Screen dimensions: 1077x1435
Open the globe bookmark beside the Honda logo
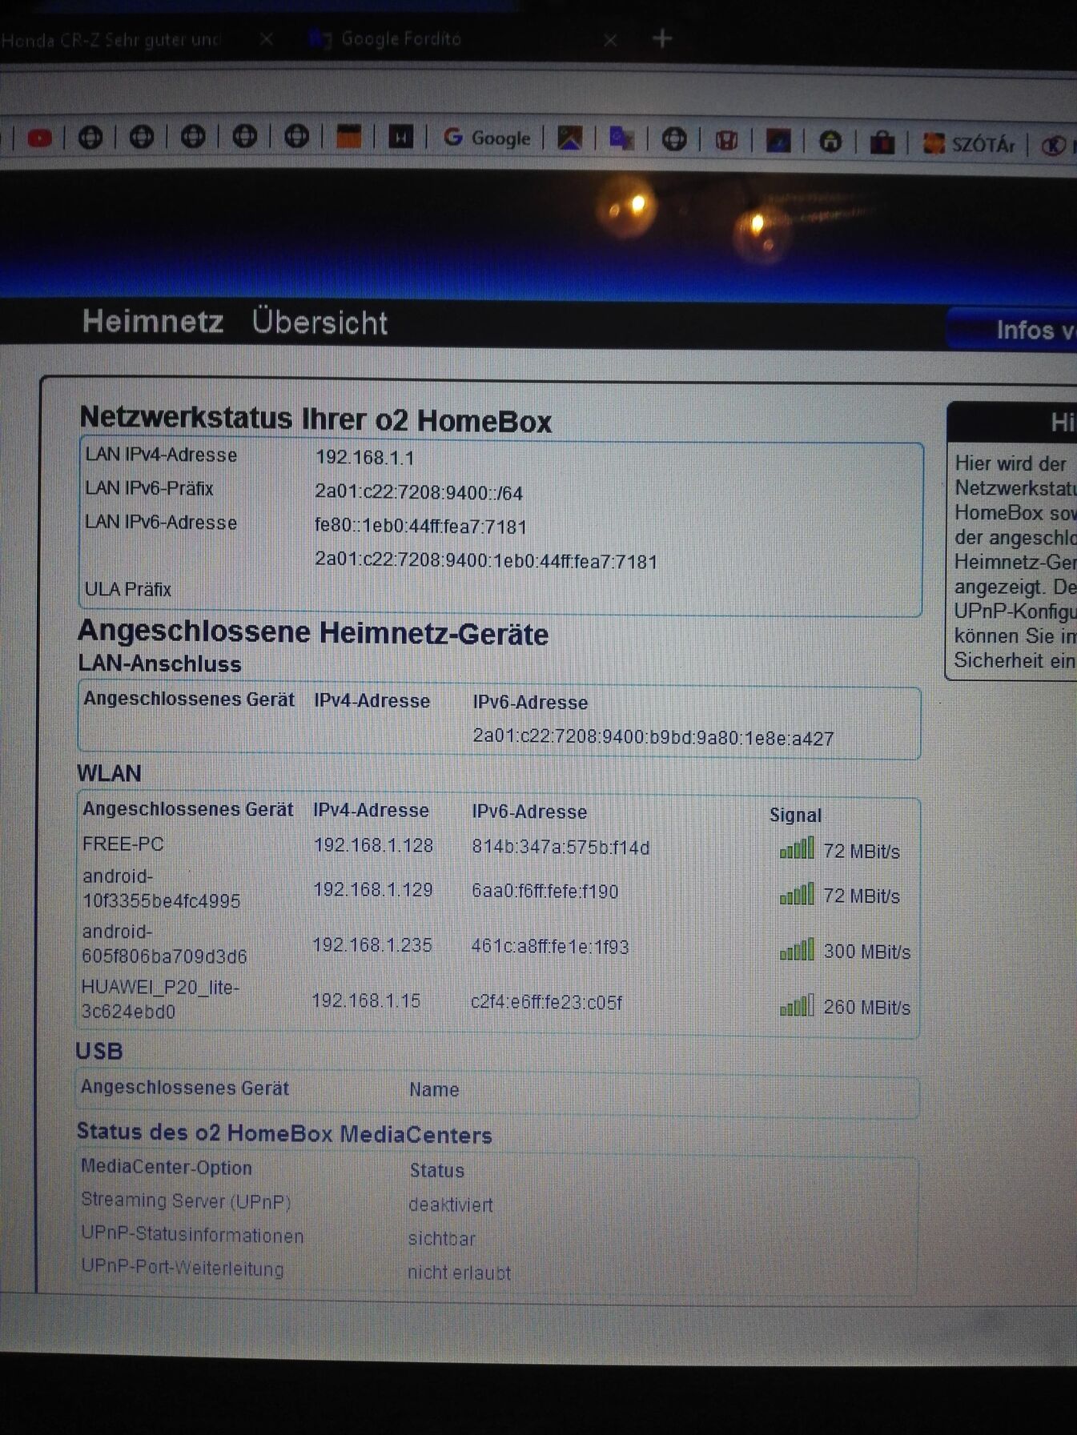674,139
